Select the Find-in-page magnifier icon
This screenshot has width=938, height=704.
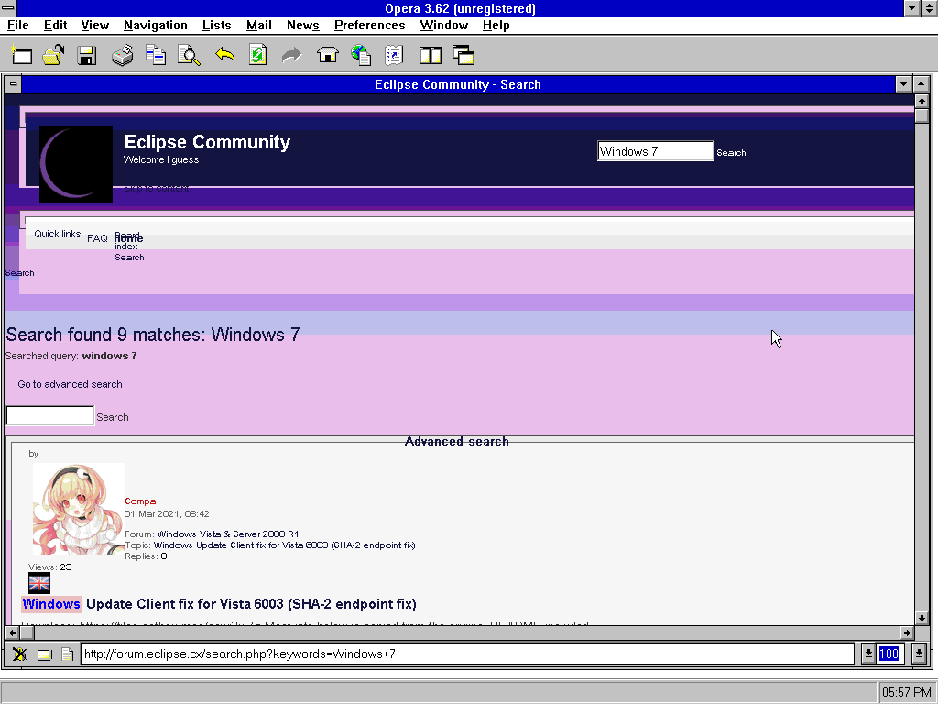pos(189,55)
